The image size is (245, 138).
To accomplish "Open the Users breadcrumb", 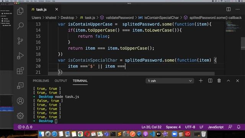I will (x=36, y=18).
